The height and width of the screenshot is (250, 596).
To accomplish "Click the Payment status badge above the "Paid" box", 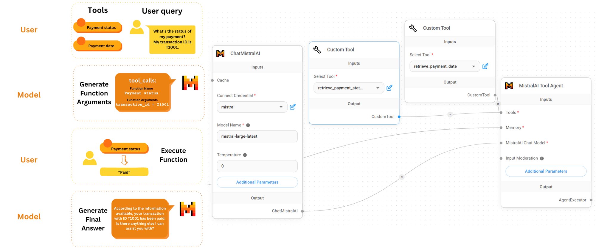I will (x=124, y=147).
